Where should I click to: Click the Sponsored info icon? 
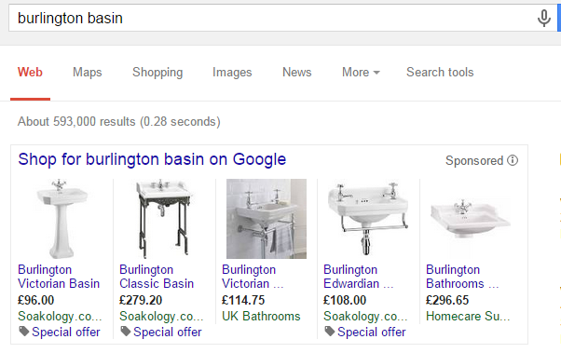click(513, 160)
